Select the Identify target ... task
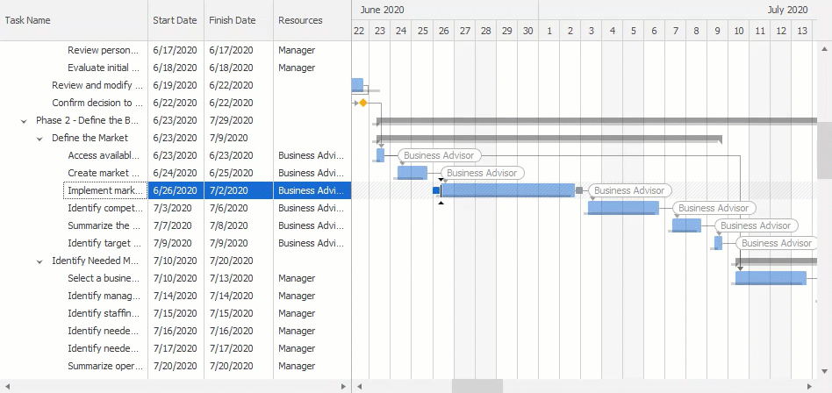832x393 pixels. [x=104, y=243]
